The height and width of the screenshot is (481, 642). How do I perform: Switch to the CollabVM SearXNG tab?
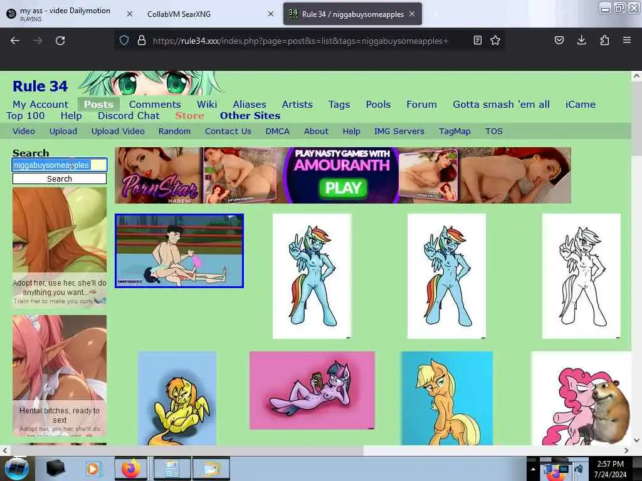(x=179, y=14)
